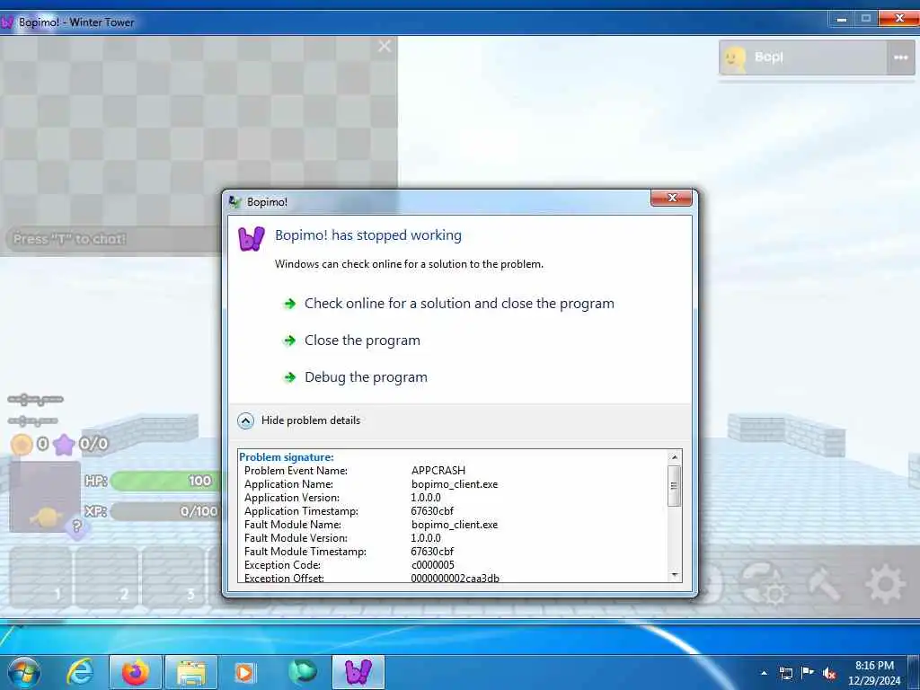
Task: Select the Application Timestamp value 67630cbf
Action: [x=432, y=511]
